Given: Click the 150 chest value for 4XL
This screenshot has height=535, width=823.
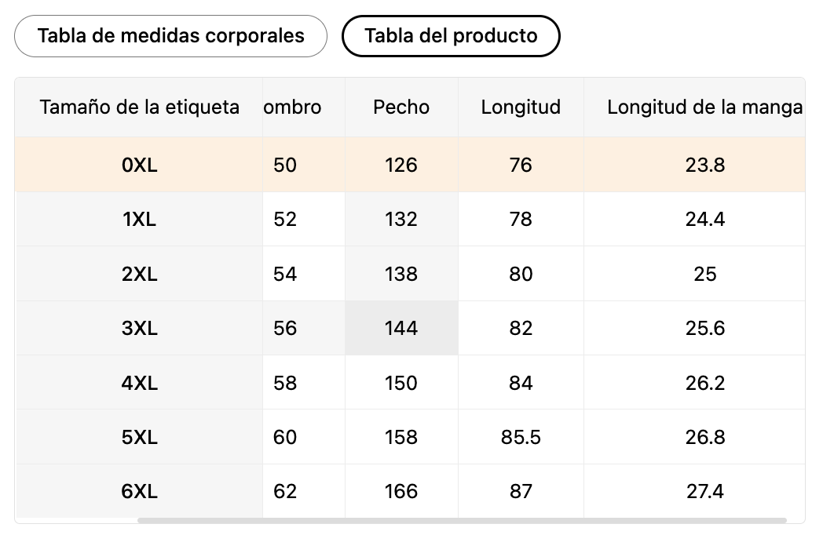Looking at the screenshot, I should pos(401,383).
